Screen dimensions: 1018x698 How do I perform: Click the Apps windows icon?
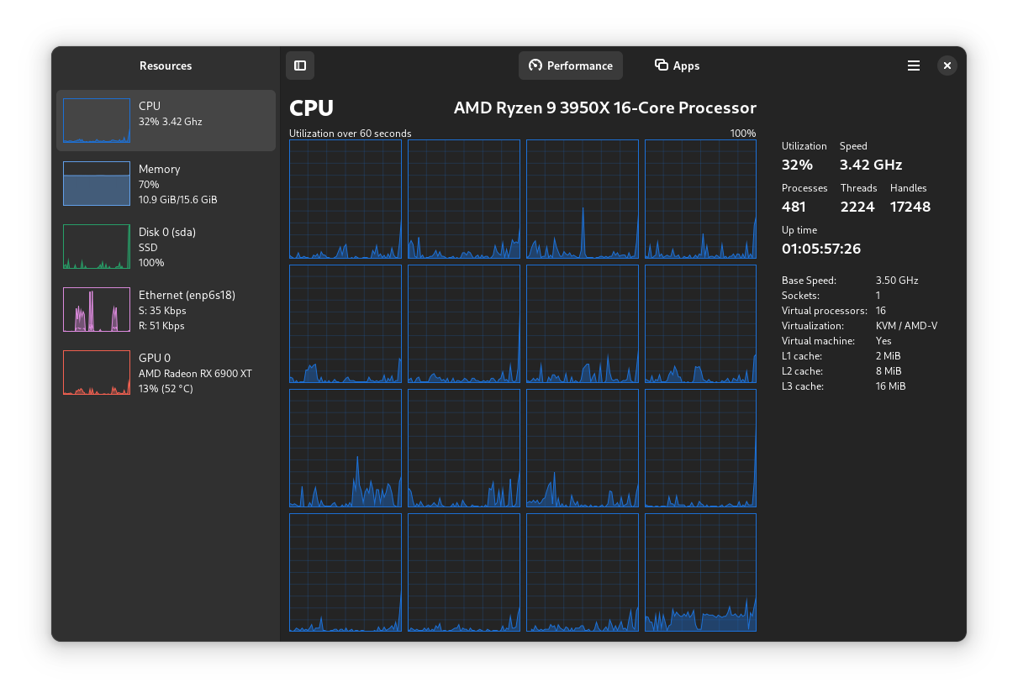coord(662,66)
